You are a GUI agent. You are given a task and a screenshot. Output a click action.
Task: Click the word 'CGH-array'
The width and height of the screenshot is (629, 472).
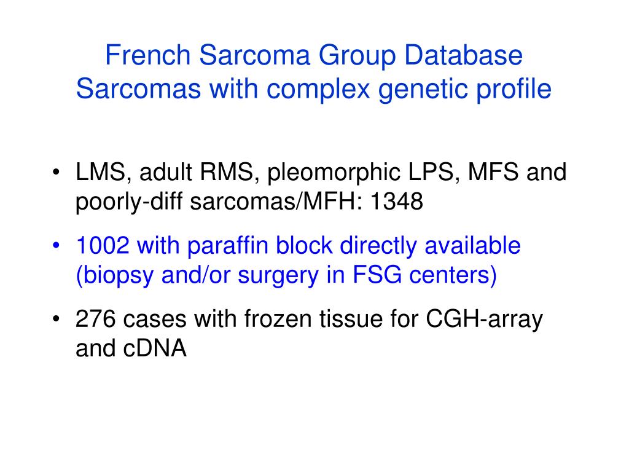click(x=484, y=320)
